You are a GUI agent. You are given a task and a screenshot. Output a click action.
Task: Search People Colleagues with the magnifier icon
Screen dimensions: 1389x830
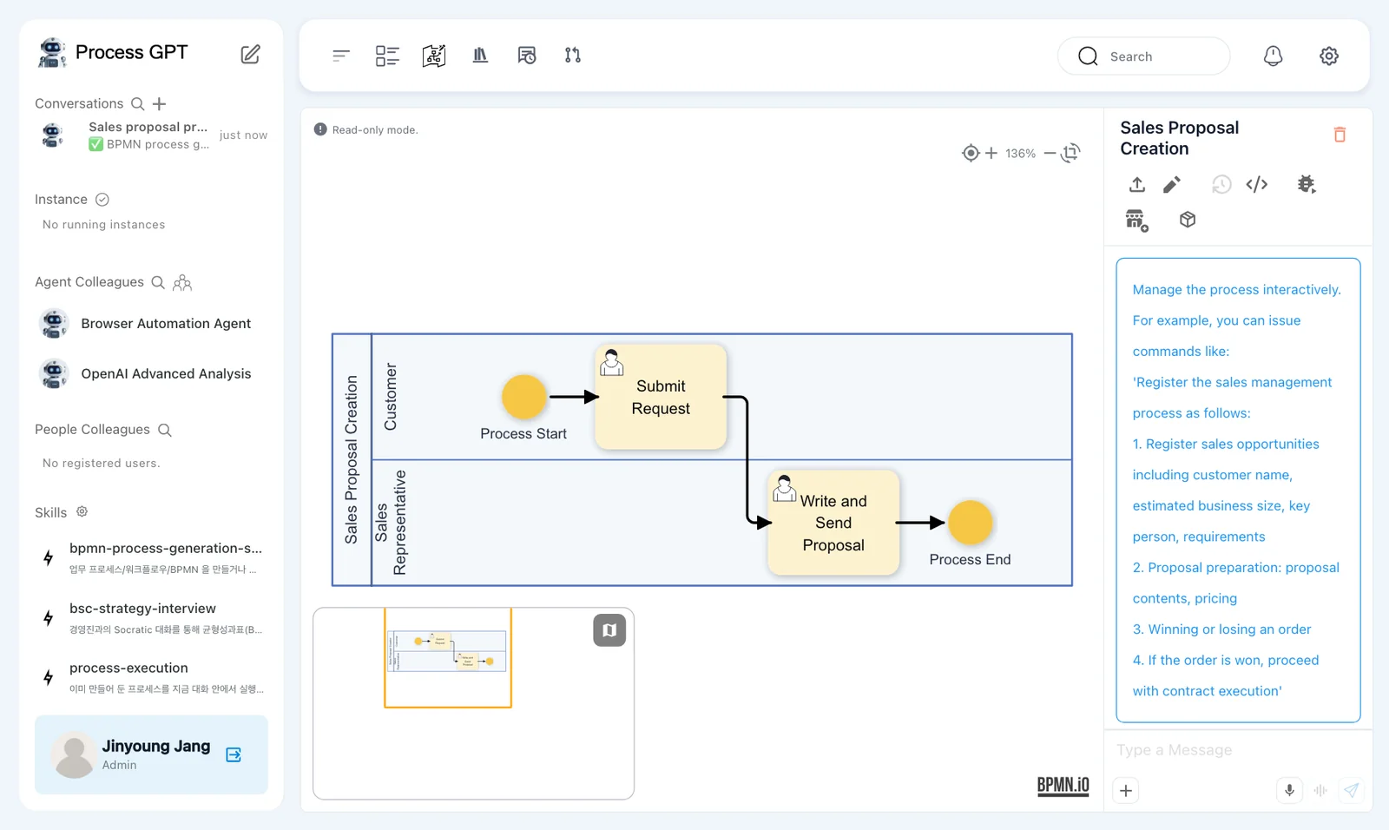click(165, 430)
